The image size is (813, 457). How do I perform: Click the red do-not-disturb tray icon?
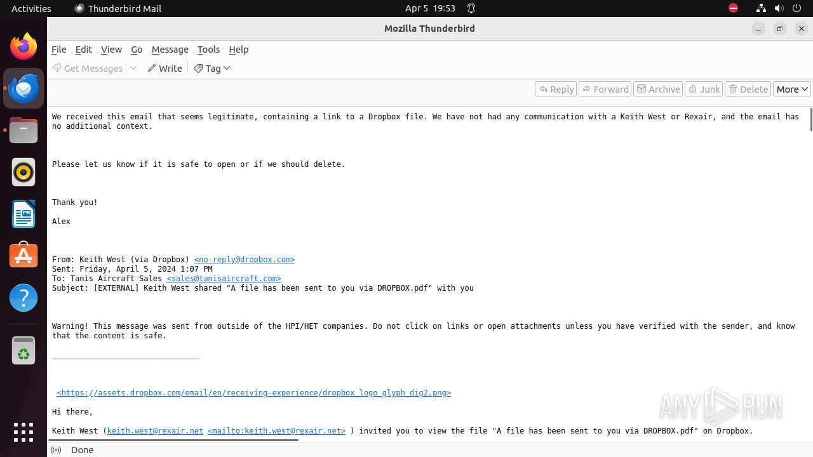tap(733, 8)
